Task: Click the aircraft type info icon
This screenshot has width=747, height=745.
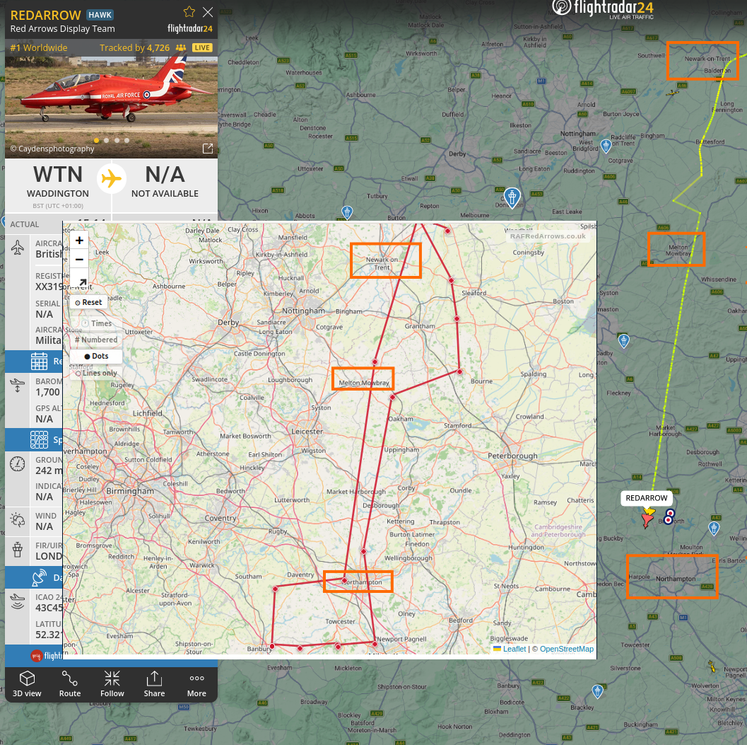Action: 18,248
